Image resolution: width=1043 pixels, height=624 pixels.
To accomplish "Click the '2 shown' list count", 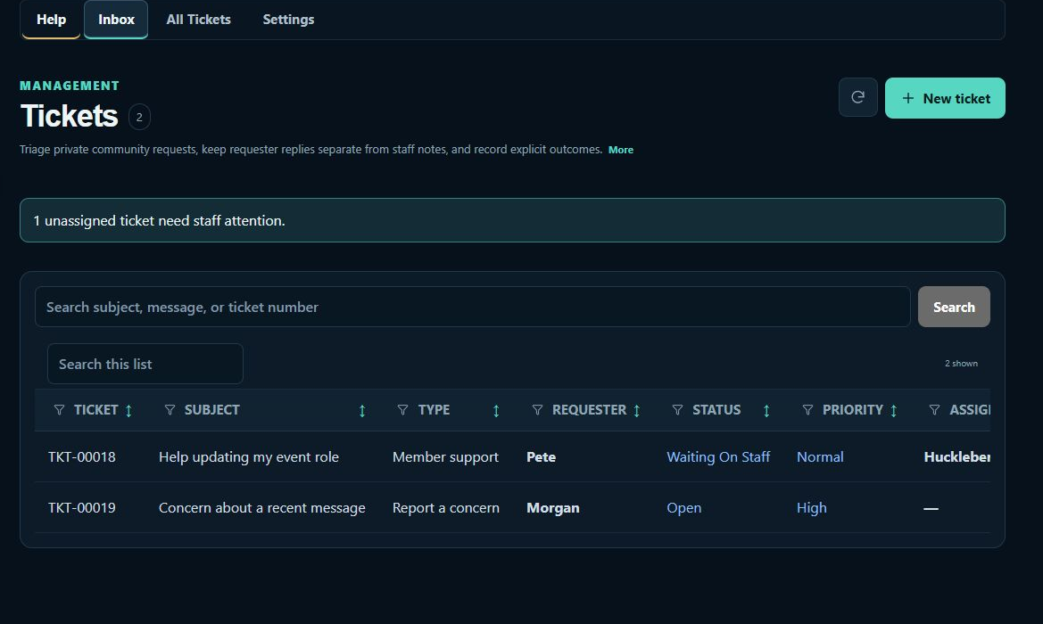I will coord(961,364).
